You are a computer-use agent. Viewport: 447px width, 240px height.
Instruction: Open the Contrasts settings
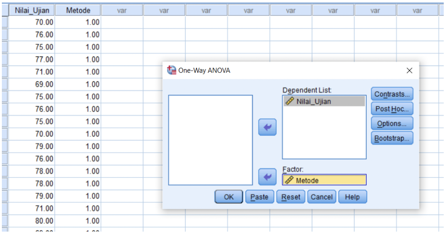(x=392, y=94)
